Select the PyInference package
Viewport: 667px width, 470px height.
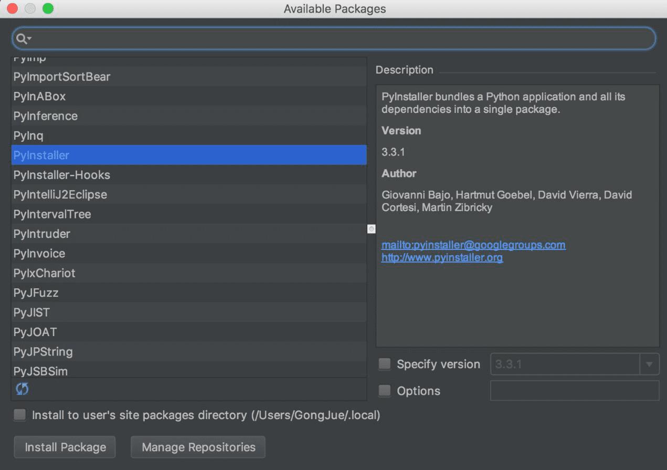(x=45, y=116)
